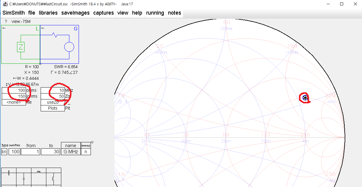Open the notes menu
The width and height of the screenshot is (362, 187).
pyautogui.click(x=175, y=13)
